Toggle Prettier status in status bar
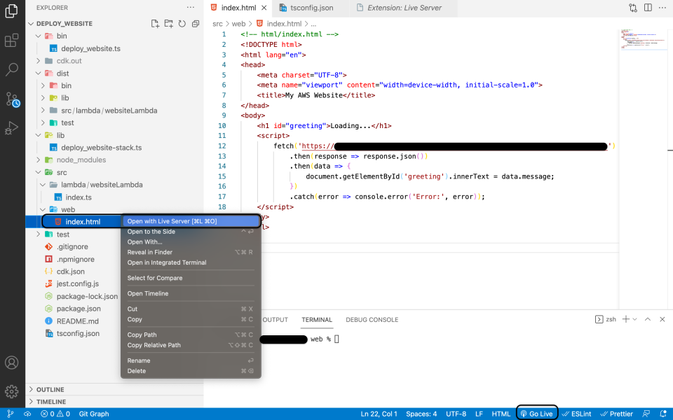Image resolution: width=673 pixels, height=420 pixels. pyautogui.click(x=616, y=413)
